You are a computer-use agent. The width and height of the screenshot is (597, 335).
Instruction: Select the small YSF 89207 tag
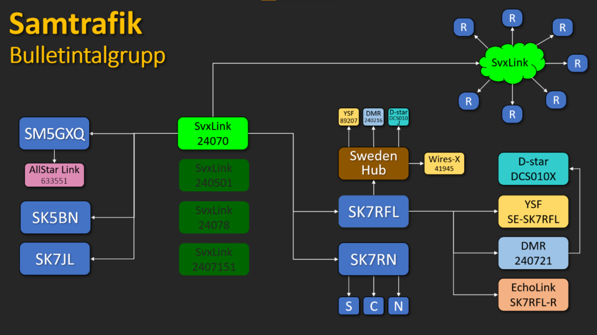click(x=349, y=116)
